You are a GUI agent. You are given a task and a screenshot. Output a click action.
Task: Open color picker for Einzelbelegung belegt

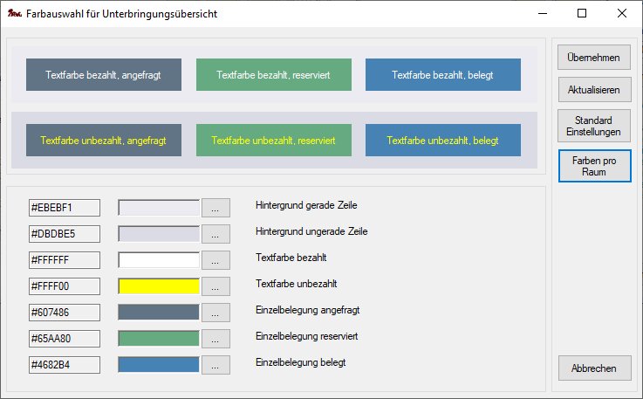click(x=215, y=365)
